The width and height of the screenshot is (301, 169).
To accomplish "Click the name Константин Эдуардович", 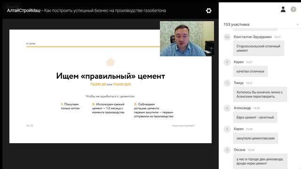I will click(253, 37).
